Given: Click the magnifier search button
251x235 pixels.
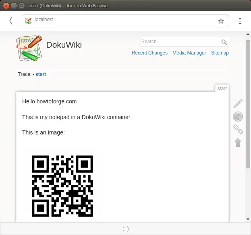Looking at the screenshot, I should tap(224, 42).
